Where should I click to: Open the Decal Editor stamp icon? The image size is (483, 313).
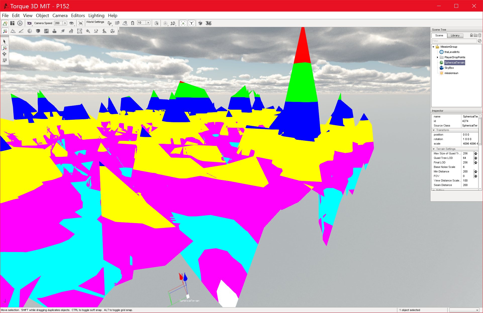click(x=55, y=31)
